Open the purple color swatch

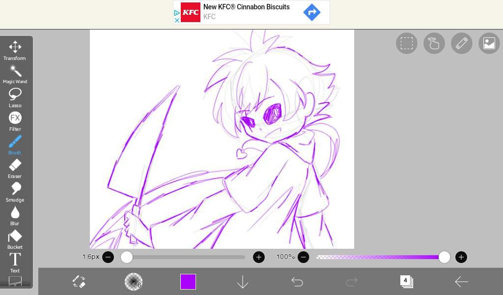188,282
